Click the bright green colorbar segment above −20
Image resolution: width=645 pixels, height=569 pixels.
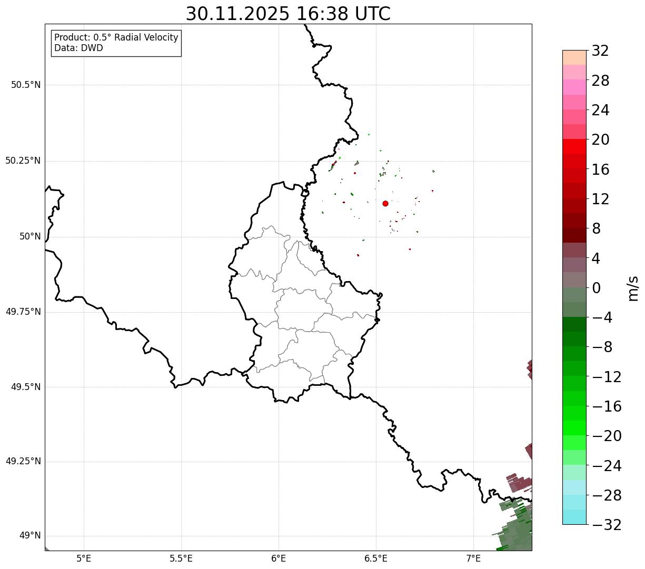[x=574, y=428]
